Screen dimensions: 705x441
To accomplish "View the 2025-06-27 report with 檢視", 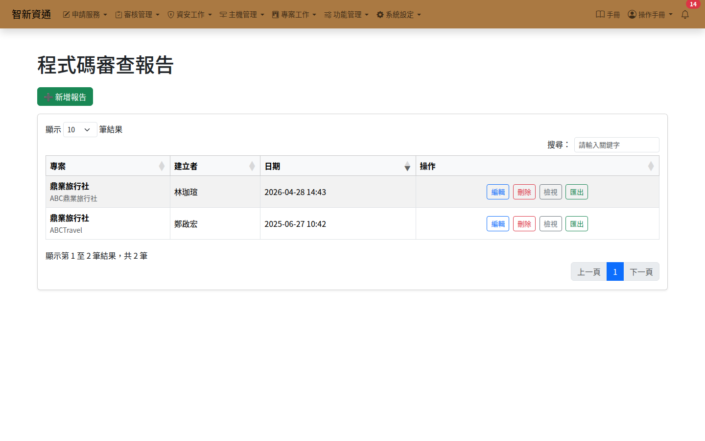I will (551, 224).
